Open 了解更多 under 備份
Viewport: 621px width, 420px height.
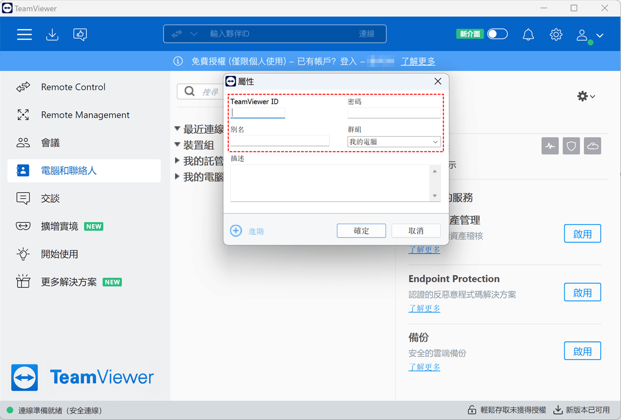pos(424,367)
